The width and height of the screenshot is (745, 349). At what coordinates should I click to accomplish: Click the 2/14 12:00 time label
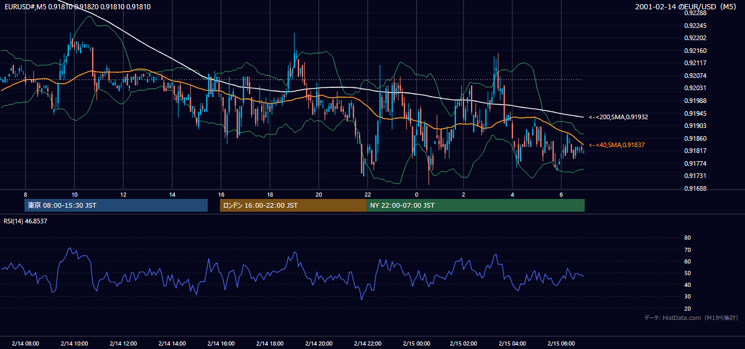123,343
